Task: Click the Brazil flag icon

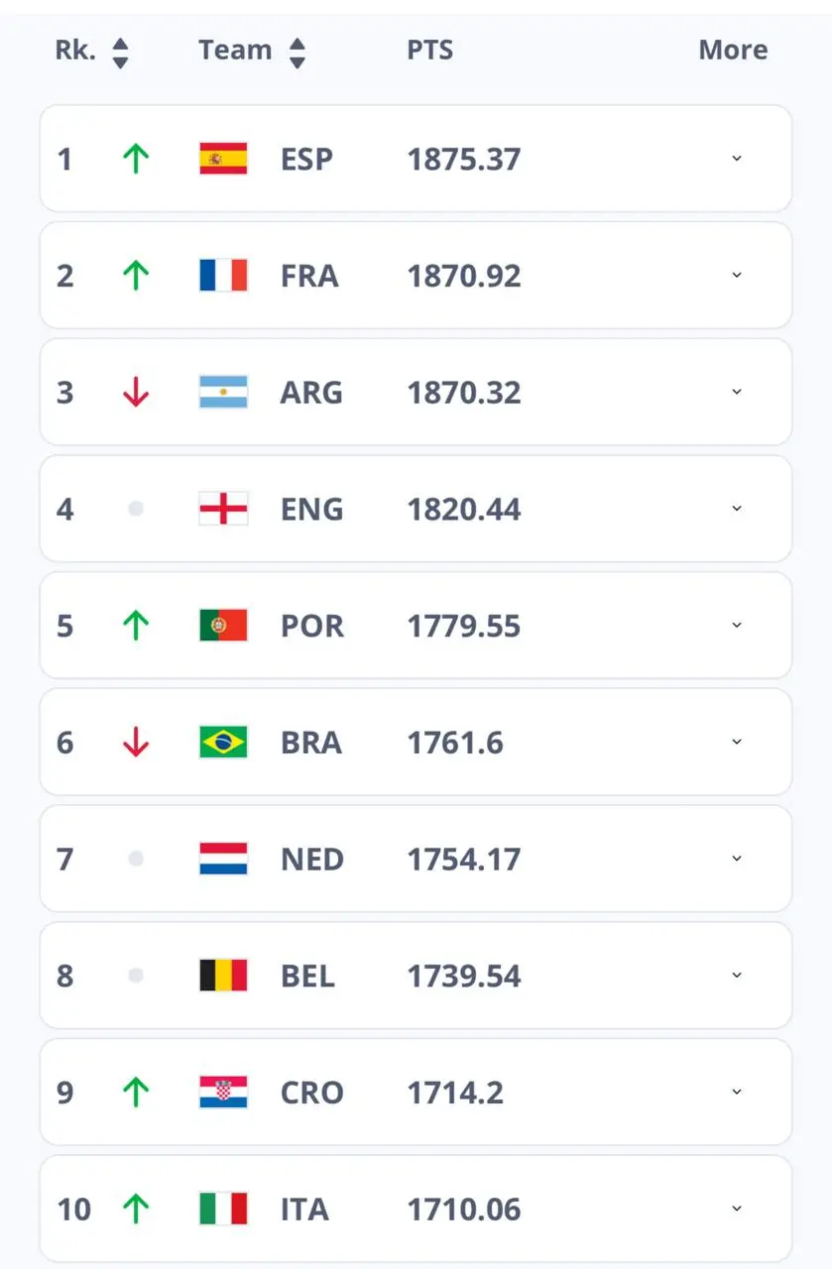Action: [223, 743]
